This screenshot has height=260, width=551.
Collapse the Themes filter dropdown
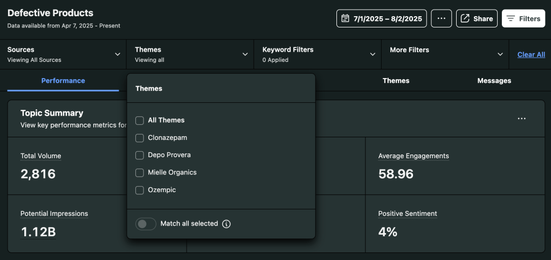pyautogui.click(x=190, y=54)
